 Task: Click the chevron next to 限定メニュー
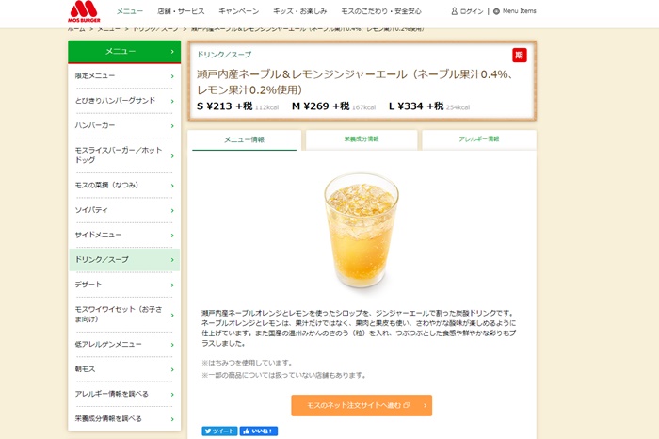(172, 76)
